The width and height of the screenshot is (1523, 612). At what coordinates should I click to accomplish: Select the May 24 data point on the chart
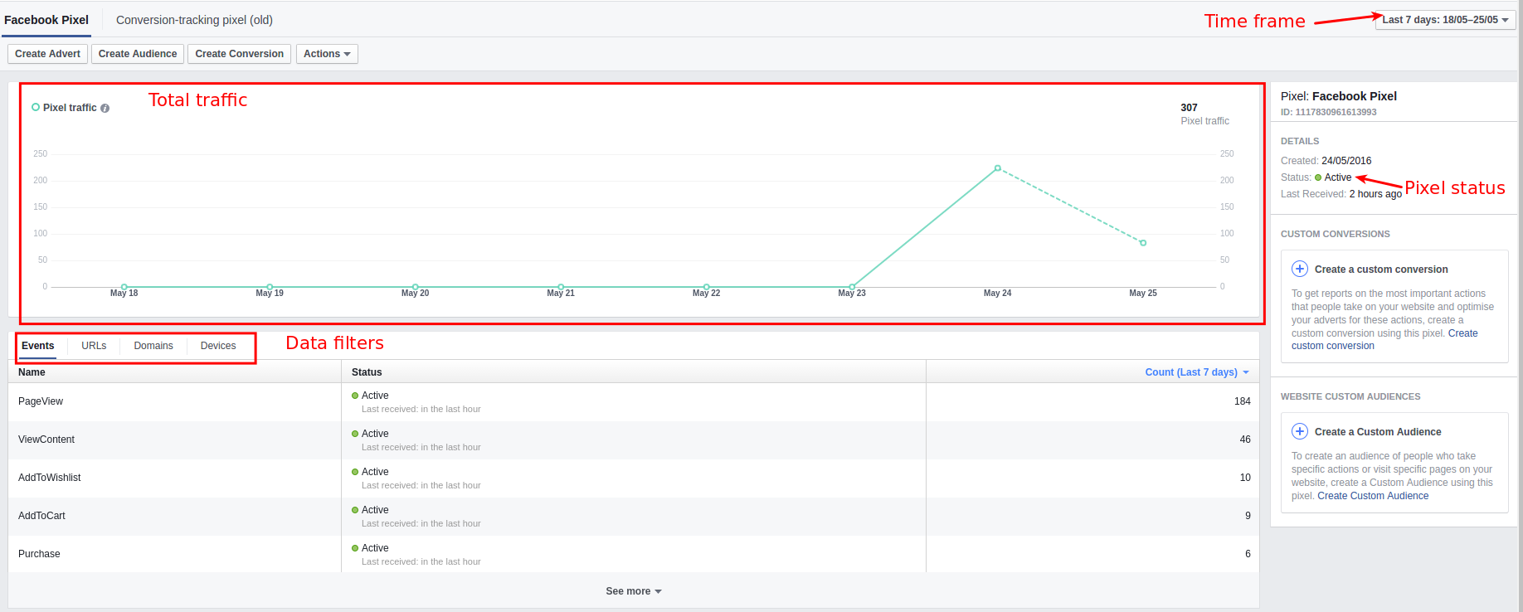point(997,168)
